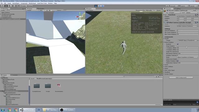Viewport: 199px width, 112px height.
Task: Toggle the Static checkbox in the Inspector
Action: (x=192, y=11)
